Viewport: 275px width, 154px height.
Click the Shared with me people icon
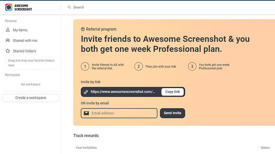[x=8, y=40]
